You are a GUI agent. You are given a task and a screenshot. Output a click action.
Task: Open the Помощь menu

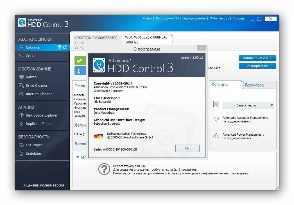238,18
